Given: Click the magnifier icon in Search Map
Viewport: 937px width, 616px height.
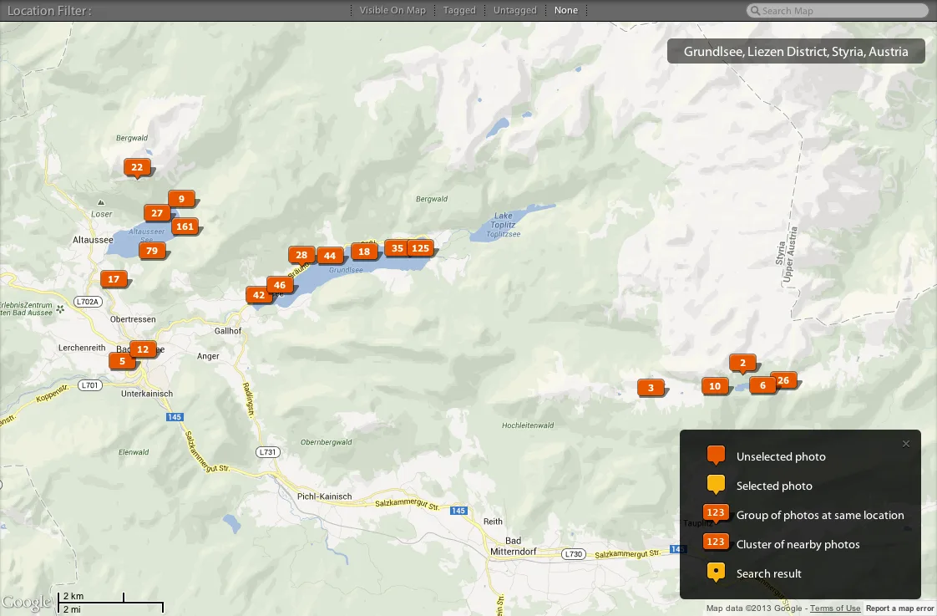Looking at the screenshot, I should (x=755, y=11).
